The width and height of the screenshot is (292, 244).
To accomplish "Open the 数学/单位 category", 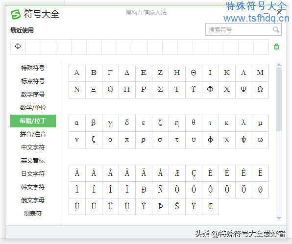I will click(33, 107).
